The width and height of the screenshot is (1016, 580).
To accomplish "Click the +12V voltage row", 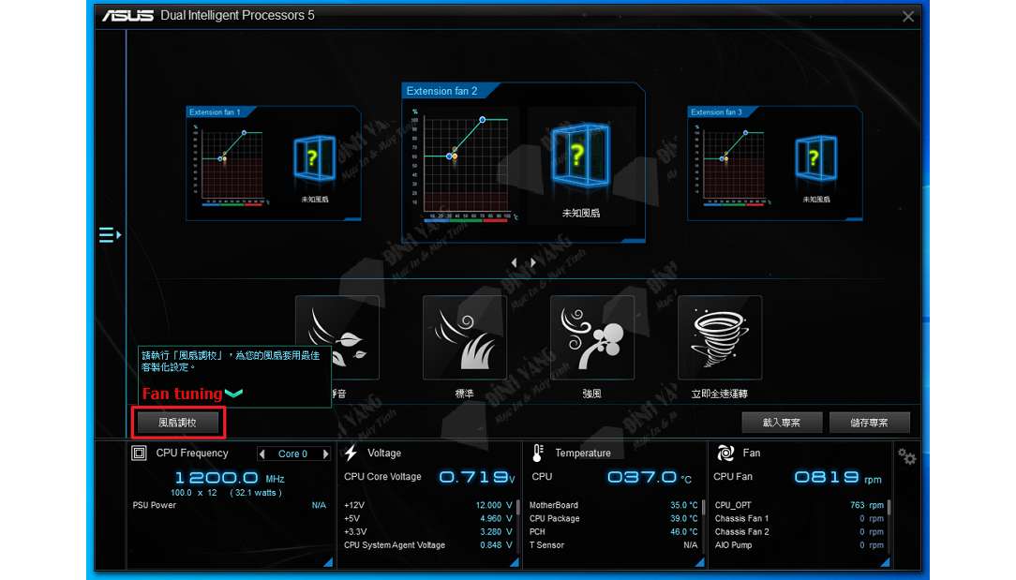I will coord(428,505).
